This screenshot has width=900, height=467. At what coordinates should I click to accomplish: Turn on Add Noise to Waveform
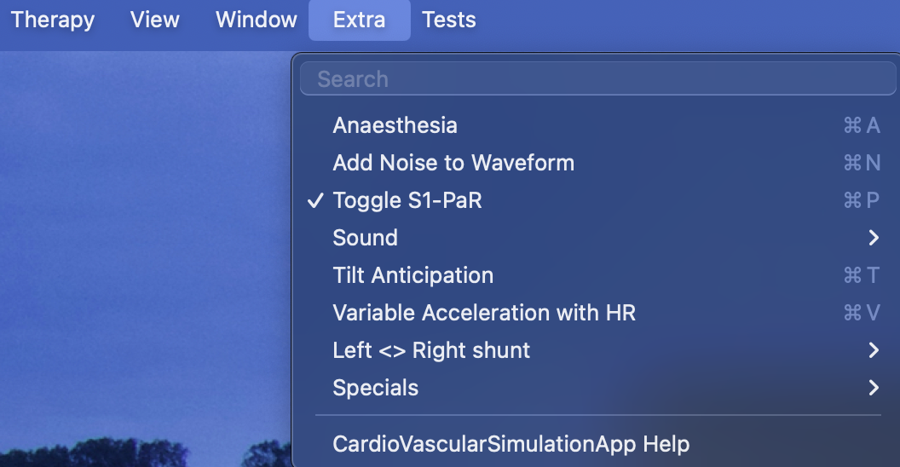pyautogui.click(x=453, y=163)
